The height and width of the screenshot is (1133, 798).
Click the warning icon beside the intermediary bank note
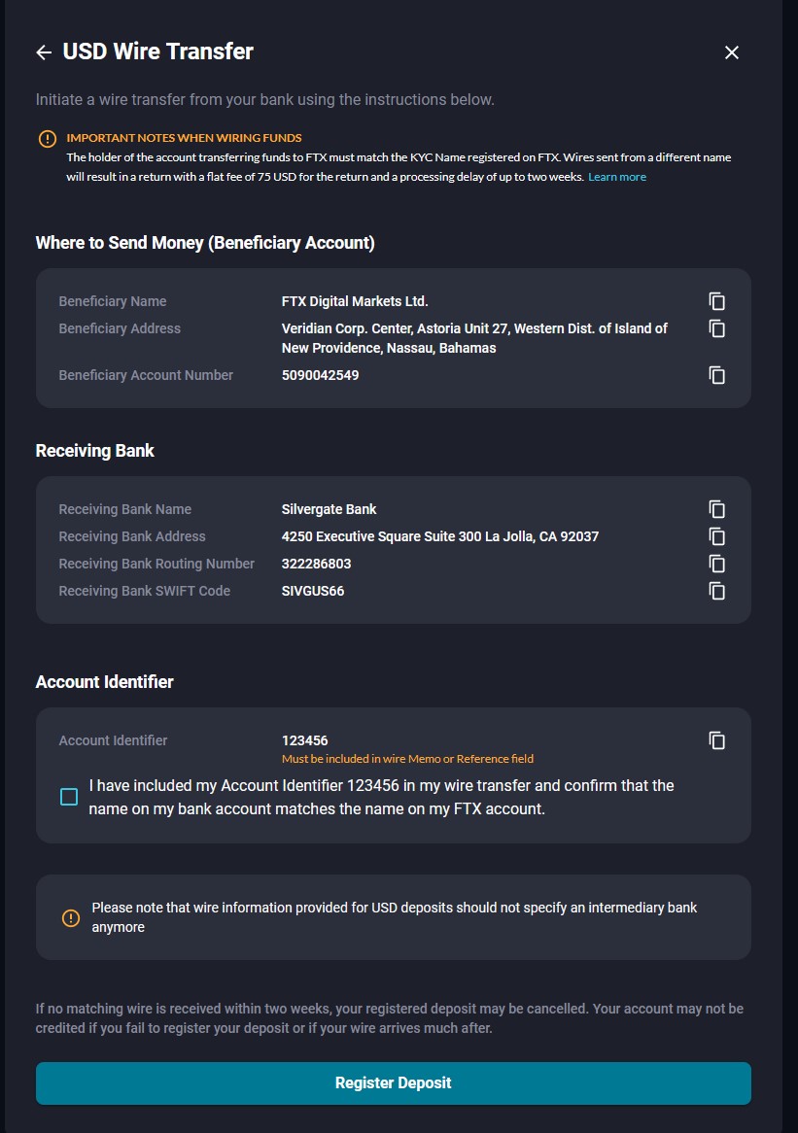click(71, 917)
